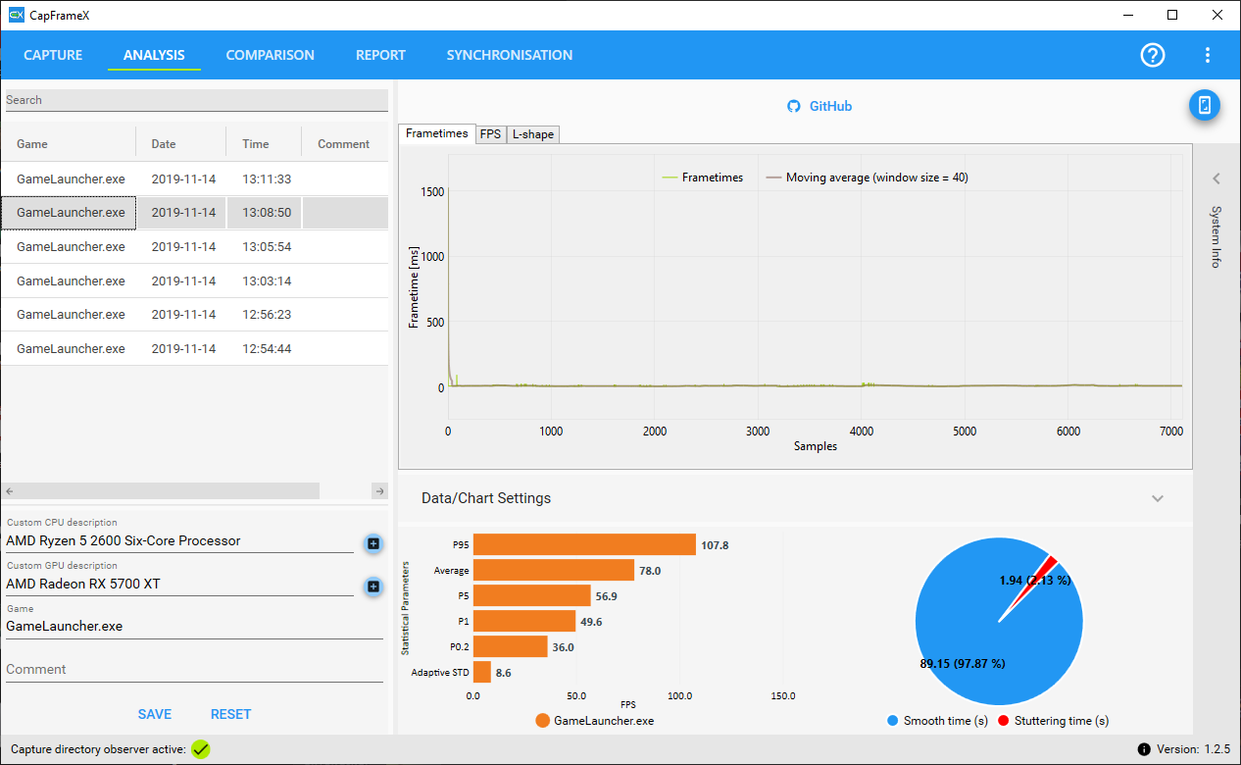Click the plus icon beside CPU description
This screenshot has height=765, width=1241.
click(x=372, y=543)
